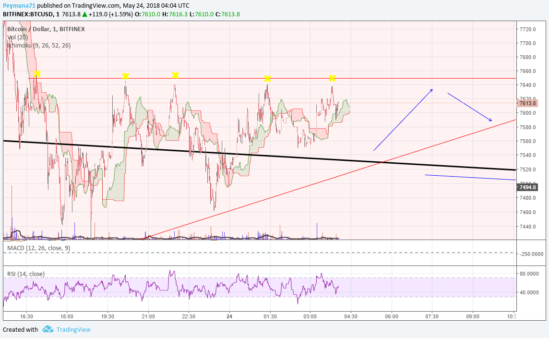Open the Peymana71 author profile link

point(19,6)
